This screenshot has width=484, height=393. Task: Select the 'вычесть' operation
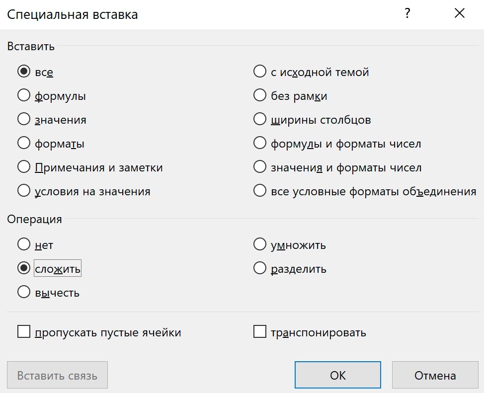[24, 293]
